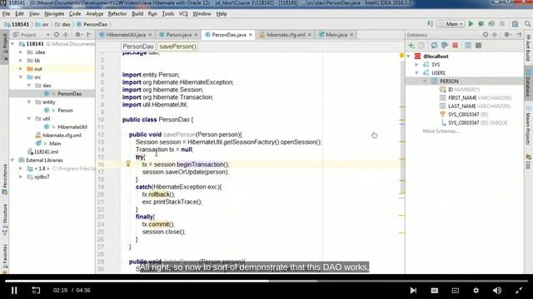Image resolution: width=533 pixels, height=299 pixels.
Task: Expand the .idea folder
Action: click(21, 52)
